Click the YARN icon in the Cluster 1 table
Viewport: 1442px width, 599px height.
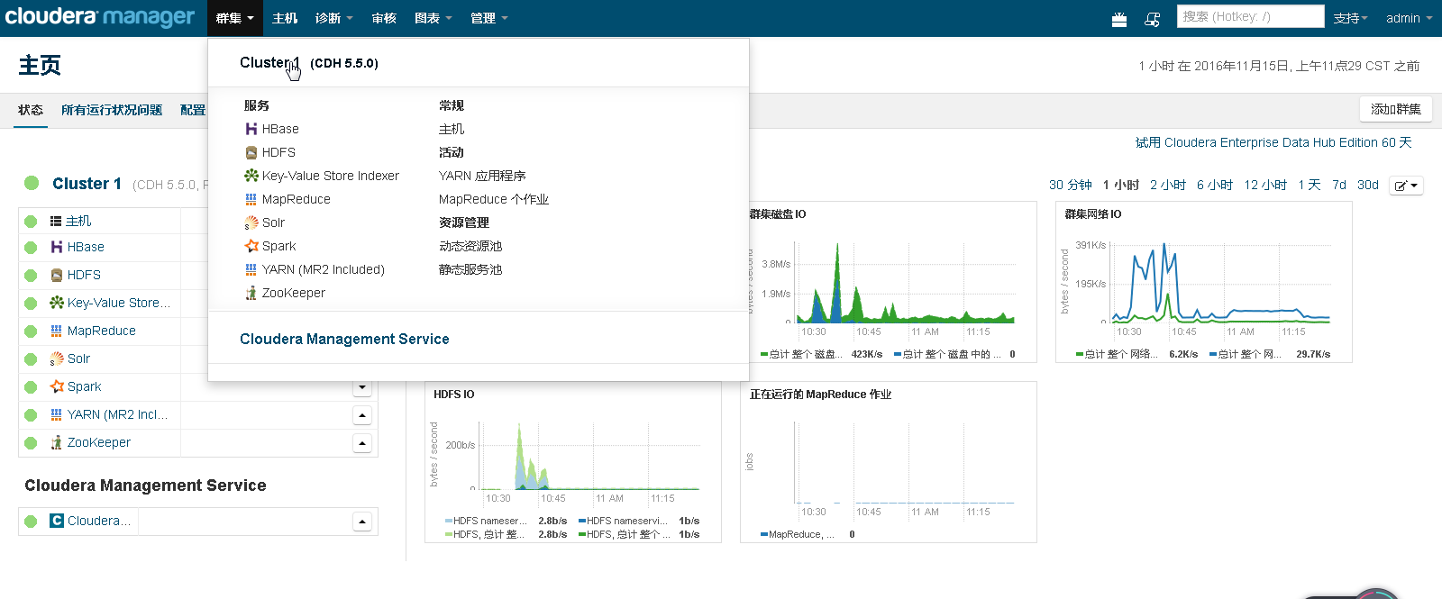tap(57, 414)
